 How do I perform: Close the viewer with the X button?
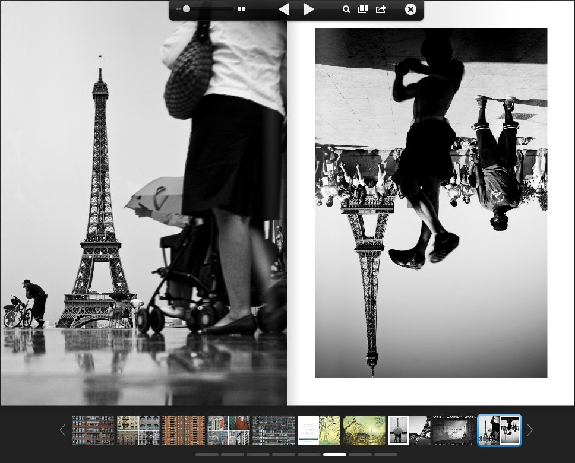click(410, 9)
